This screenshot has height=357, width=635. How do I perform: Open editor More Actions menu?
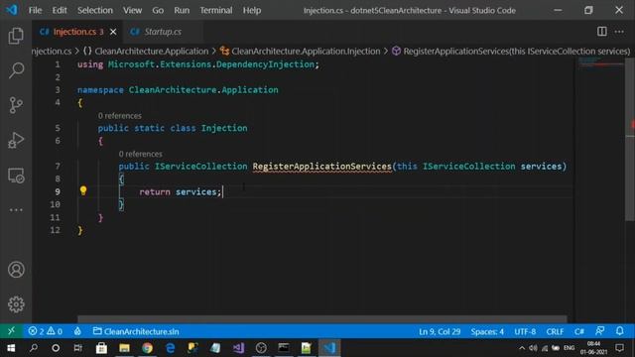point(619,32)
